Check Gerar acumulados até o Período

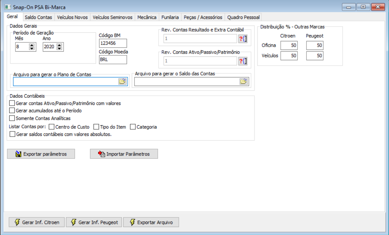point(12,110)
